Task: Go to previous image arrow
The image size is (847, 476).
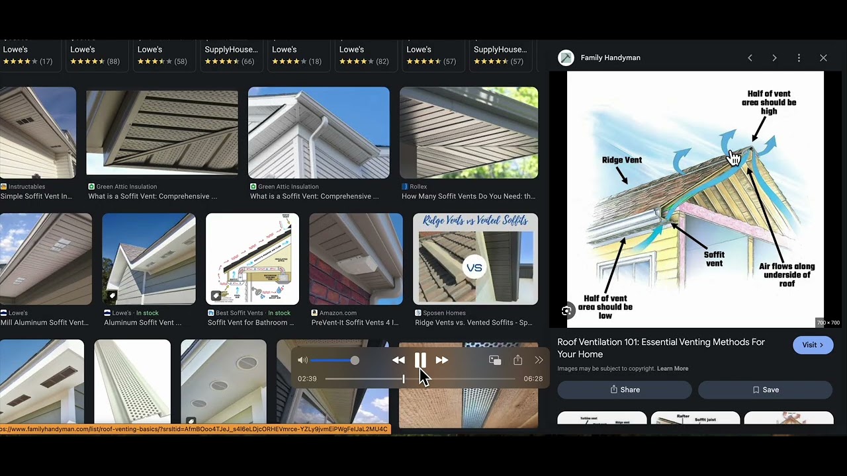Action: tap(750, 58)
